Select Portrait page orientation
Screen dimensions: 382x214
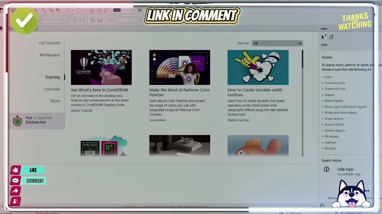coord(75,20)
